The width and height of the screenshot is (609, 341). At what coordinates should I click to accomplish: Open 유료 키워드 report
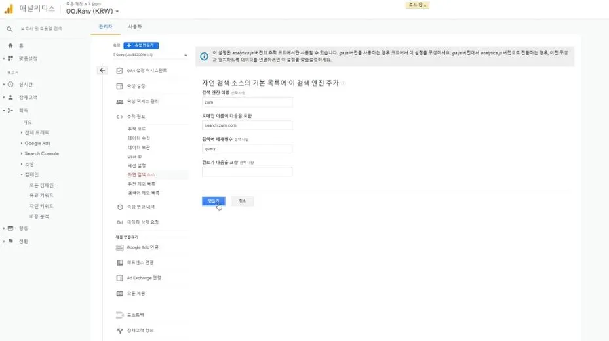41,195
